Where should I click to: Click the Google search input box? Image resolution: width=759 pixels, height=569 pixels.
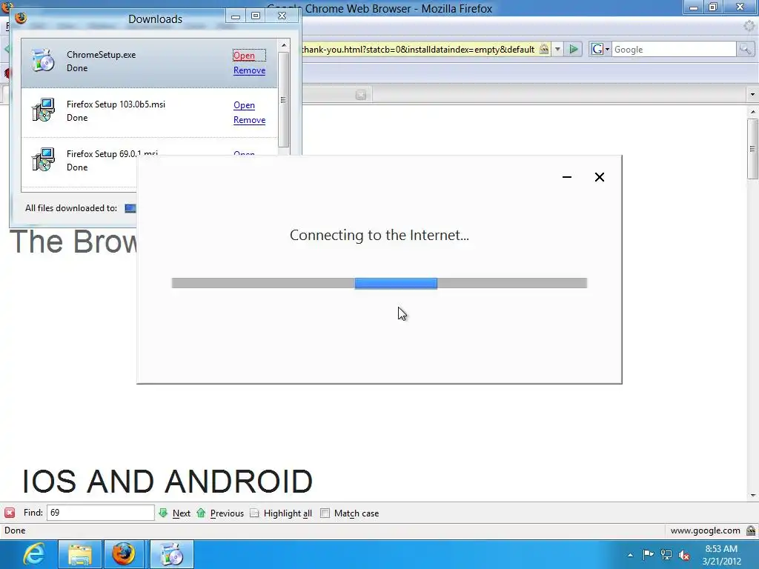pyautogui.click(x=674, y=50)
